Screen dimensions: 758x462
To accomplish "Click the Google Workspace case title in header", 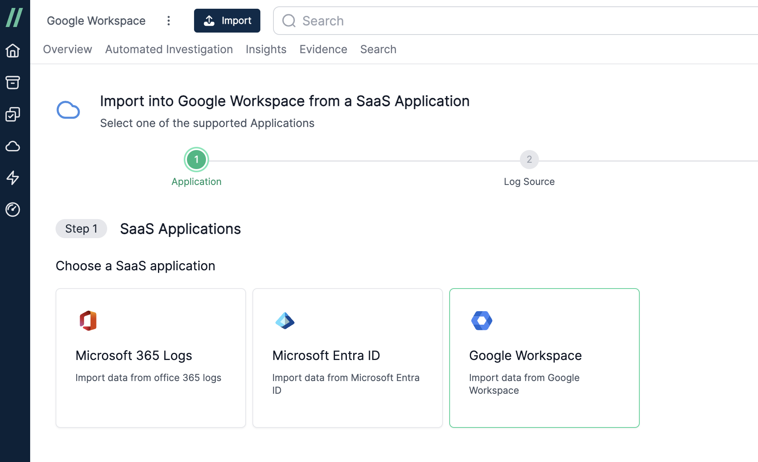I will pyautogui.click(x=96, y=21).
